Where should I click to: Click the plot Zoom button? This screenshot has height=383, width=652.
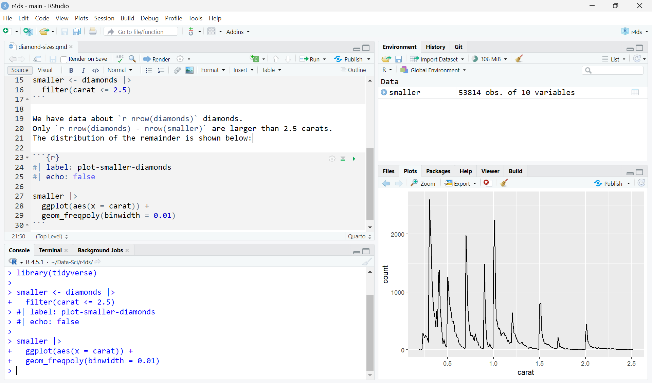(x=423, y=183)
